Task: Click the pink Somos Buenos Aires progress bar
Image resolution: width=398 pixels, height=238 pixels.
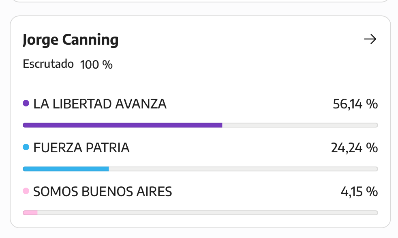Action: coord(30,213)
